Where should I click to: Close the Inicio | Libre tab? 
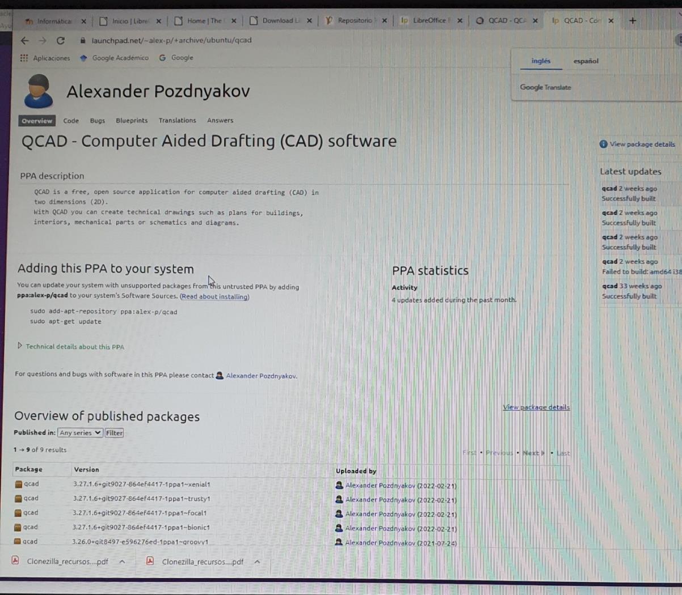click(x=158, y=21)
